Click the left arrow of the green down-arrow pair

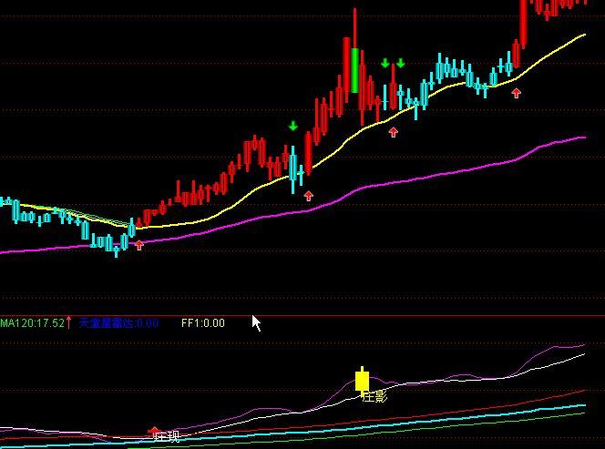[385, 63]
